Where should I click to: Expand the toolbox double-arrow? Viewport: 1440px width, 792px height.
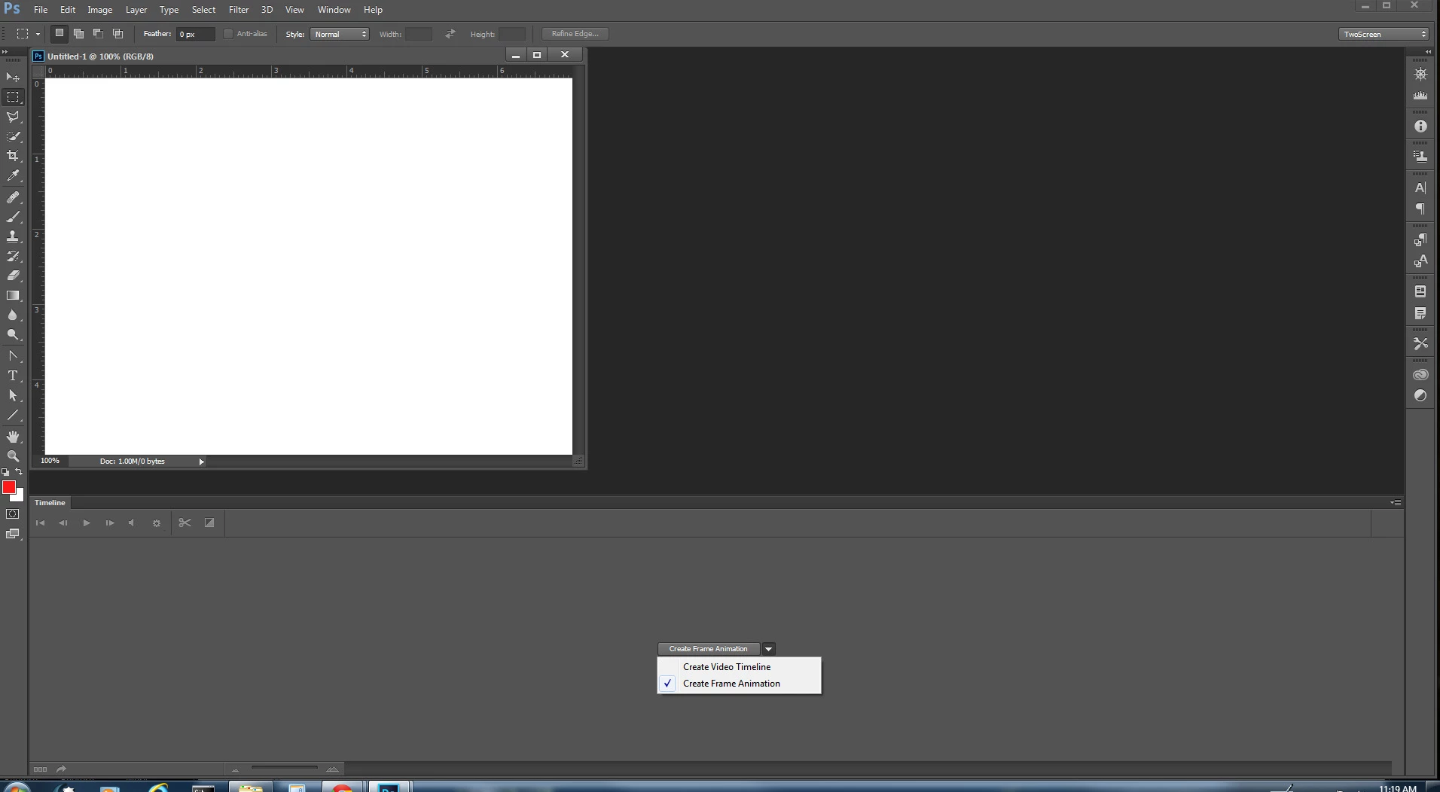tap(5, 51)
